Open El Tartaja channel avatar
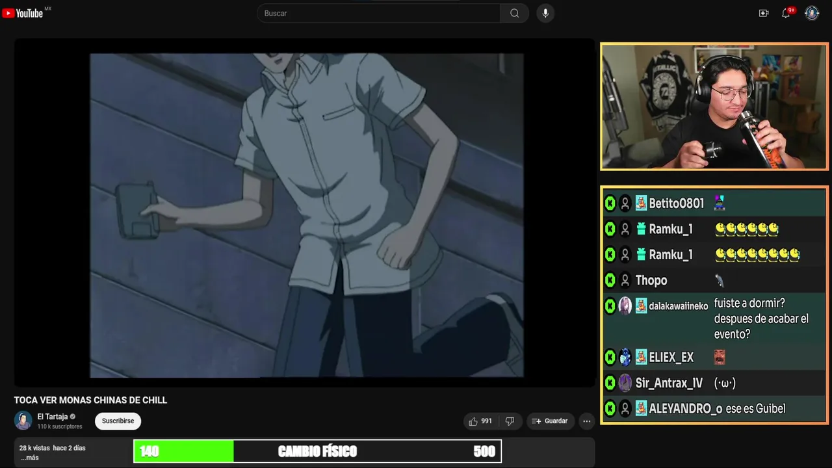This screenshot has width=832, height=468. [23, 421]
